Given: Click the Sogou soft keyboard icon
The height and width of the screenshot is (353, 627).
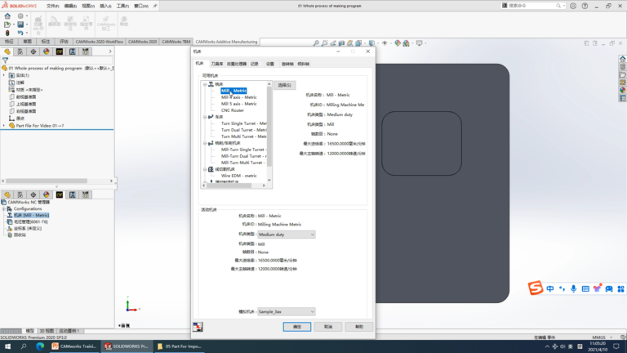Looking at the screenshot, I should (x=585, y=289).
